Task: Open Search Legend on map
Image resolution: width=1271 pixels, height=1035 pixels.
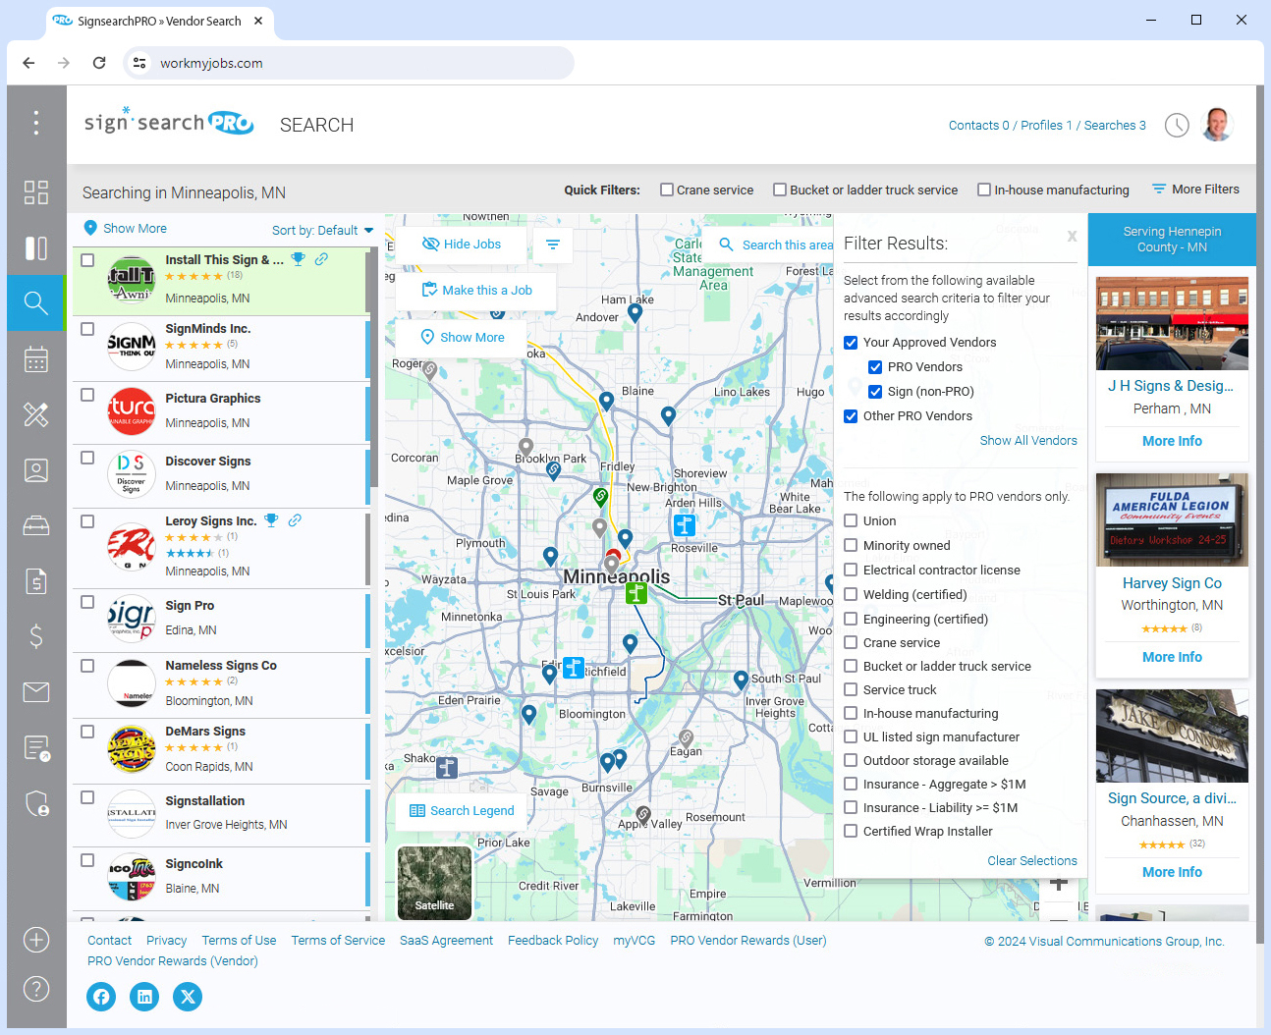Action: [x=462, y=810]
